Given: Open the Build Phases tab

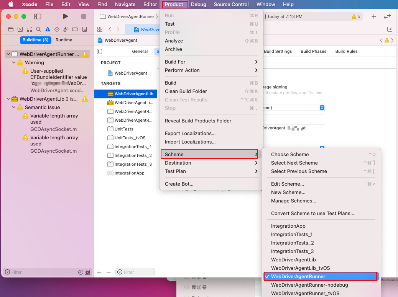Looking at the screenshot, I should coord(314,51).
